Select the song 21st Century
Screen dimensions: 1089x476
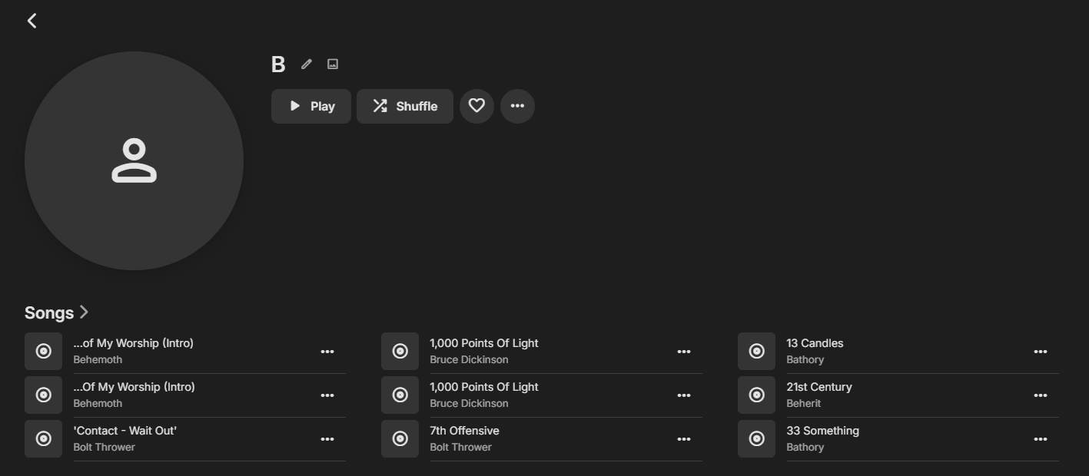[x=819, y=387]
